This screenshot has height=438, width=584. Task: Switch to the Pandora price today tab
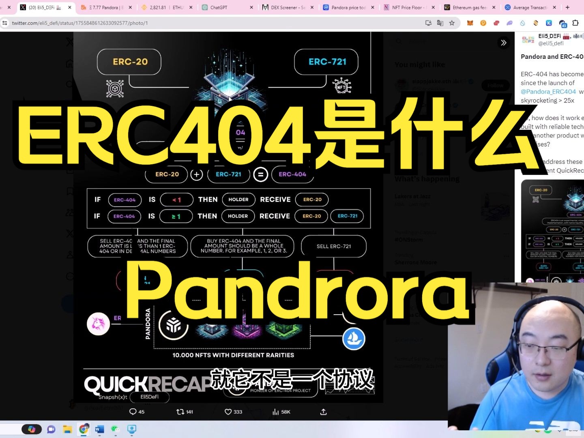click(349, 7)
